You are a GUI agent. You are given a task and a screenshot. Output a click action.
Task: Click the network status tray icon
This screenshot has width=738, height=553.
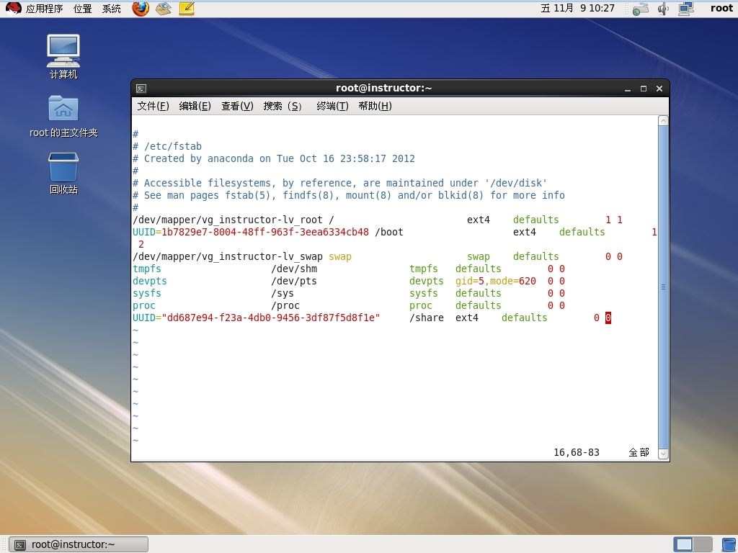coord(641,9)
